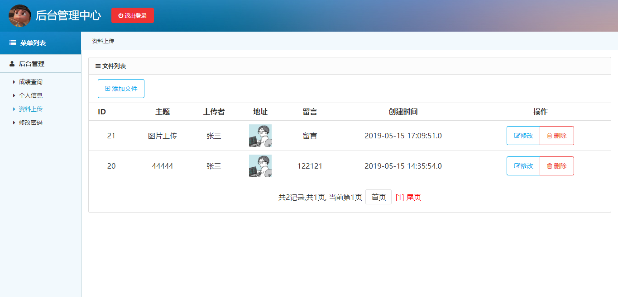Click the 创建时间 column header
Viewport: 618px width, 297px height.
point(403,112)
